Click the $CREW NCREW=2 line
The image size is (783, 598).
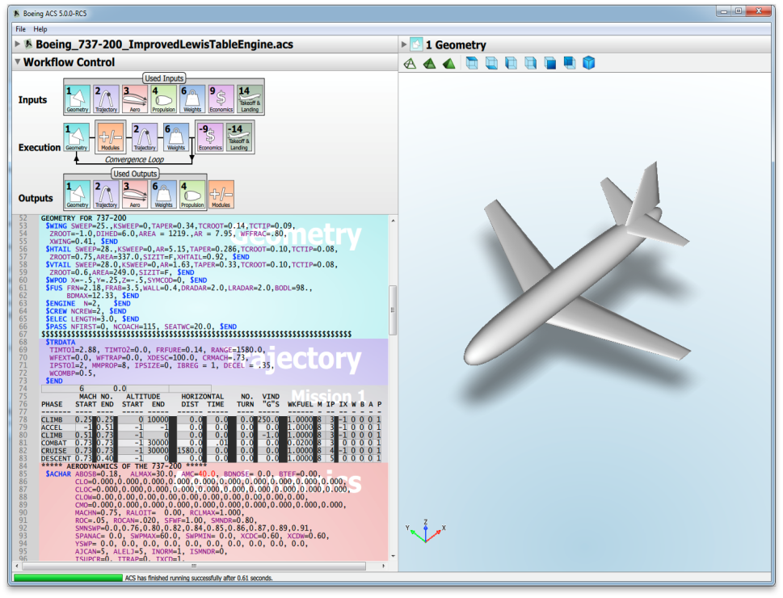point(86,311)
